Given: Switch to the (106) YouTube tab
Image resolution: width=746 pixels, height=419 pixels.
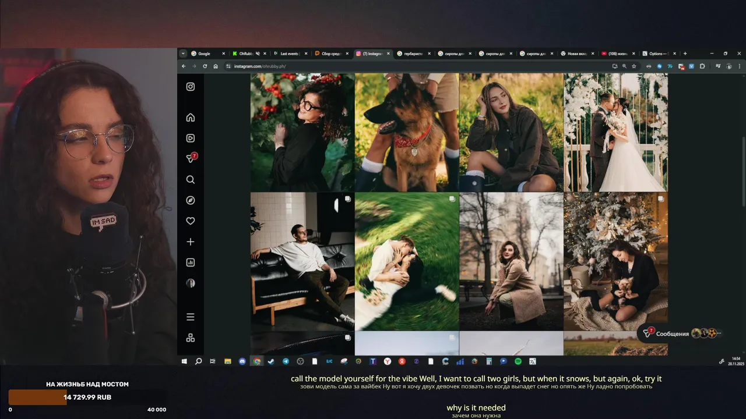Looking at the screenshot, I should point(618,54).
